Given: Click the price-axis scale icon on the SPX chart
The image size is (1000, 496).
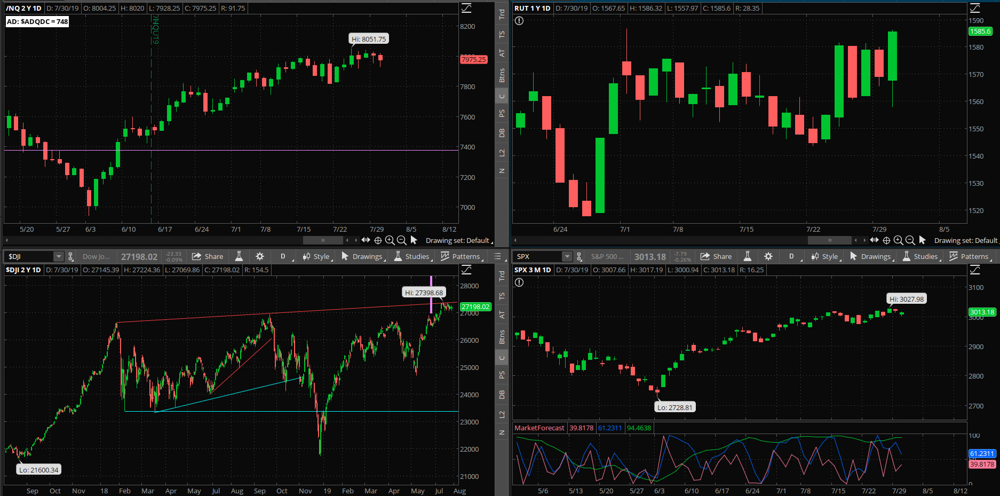Looking at the screenshot, I should [x=975, y=270].
